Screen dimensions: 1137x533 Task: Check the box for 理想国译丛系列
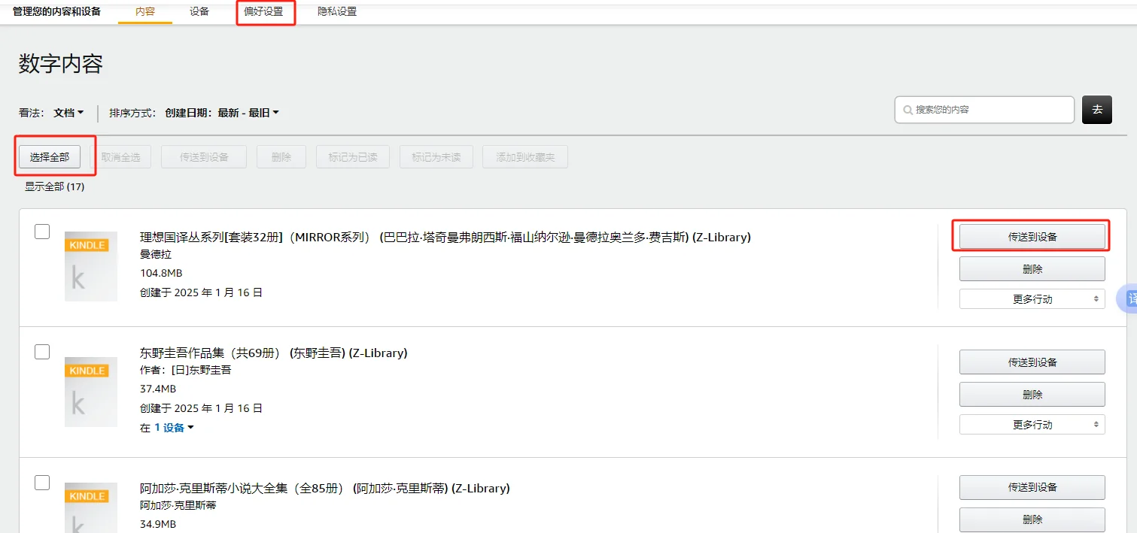42,232
